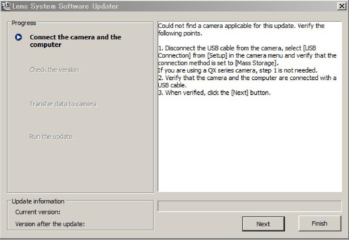This screenshot has width=349, height=240.
Task: Click the 'Version after the update:' label
Action: pyautogui.click(x=50, y=224)
